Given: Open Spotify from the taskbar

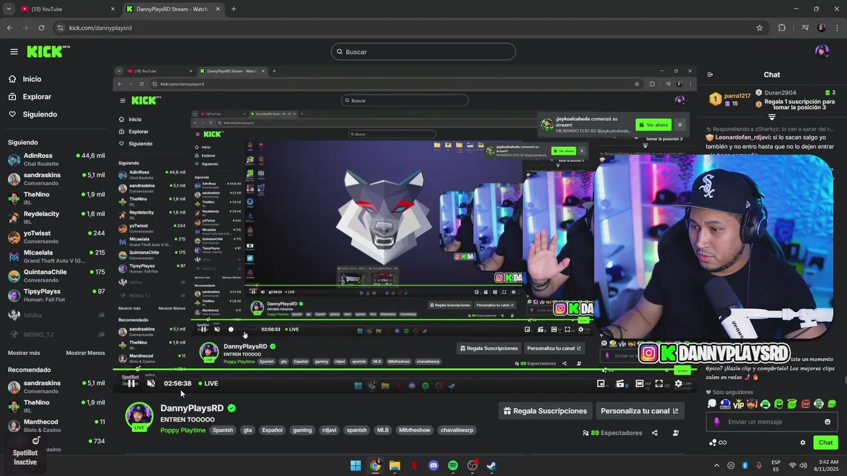Looking at the screenshot, I should coord(453,465).
